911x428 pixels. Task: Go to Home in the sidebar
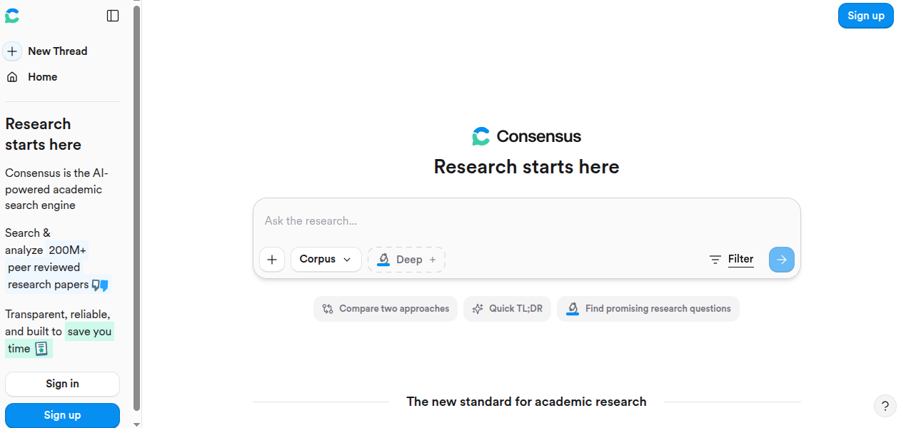click(43, 77)
